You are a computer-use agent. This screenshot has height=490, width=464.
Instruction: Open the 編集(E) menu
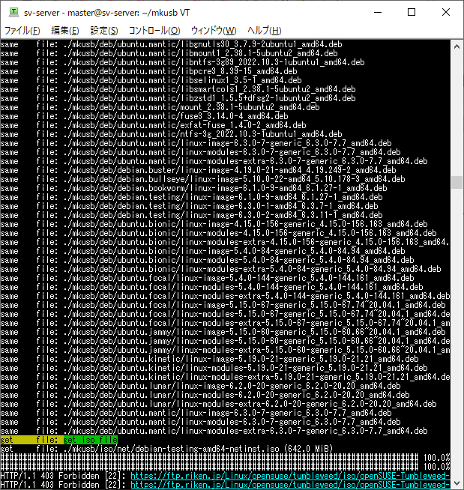pos(64,31)
